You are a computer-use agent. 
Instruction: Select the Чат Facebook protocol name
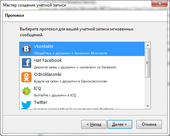48,60
